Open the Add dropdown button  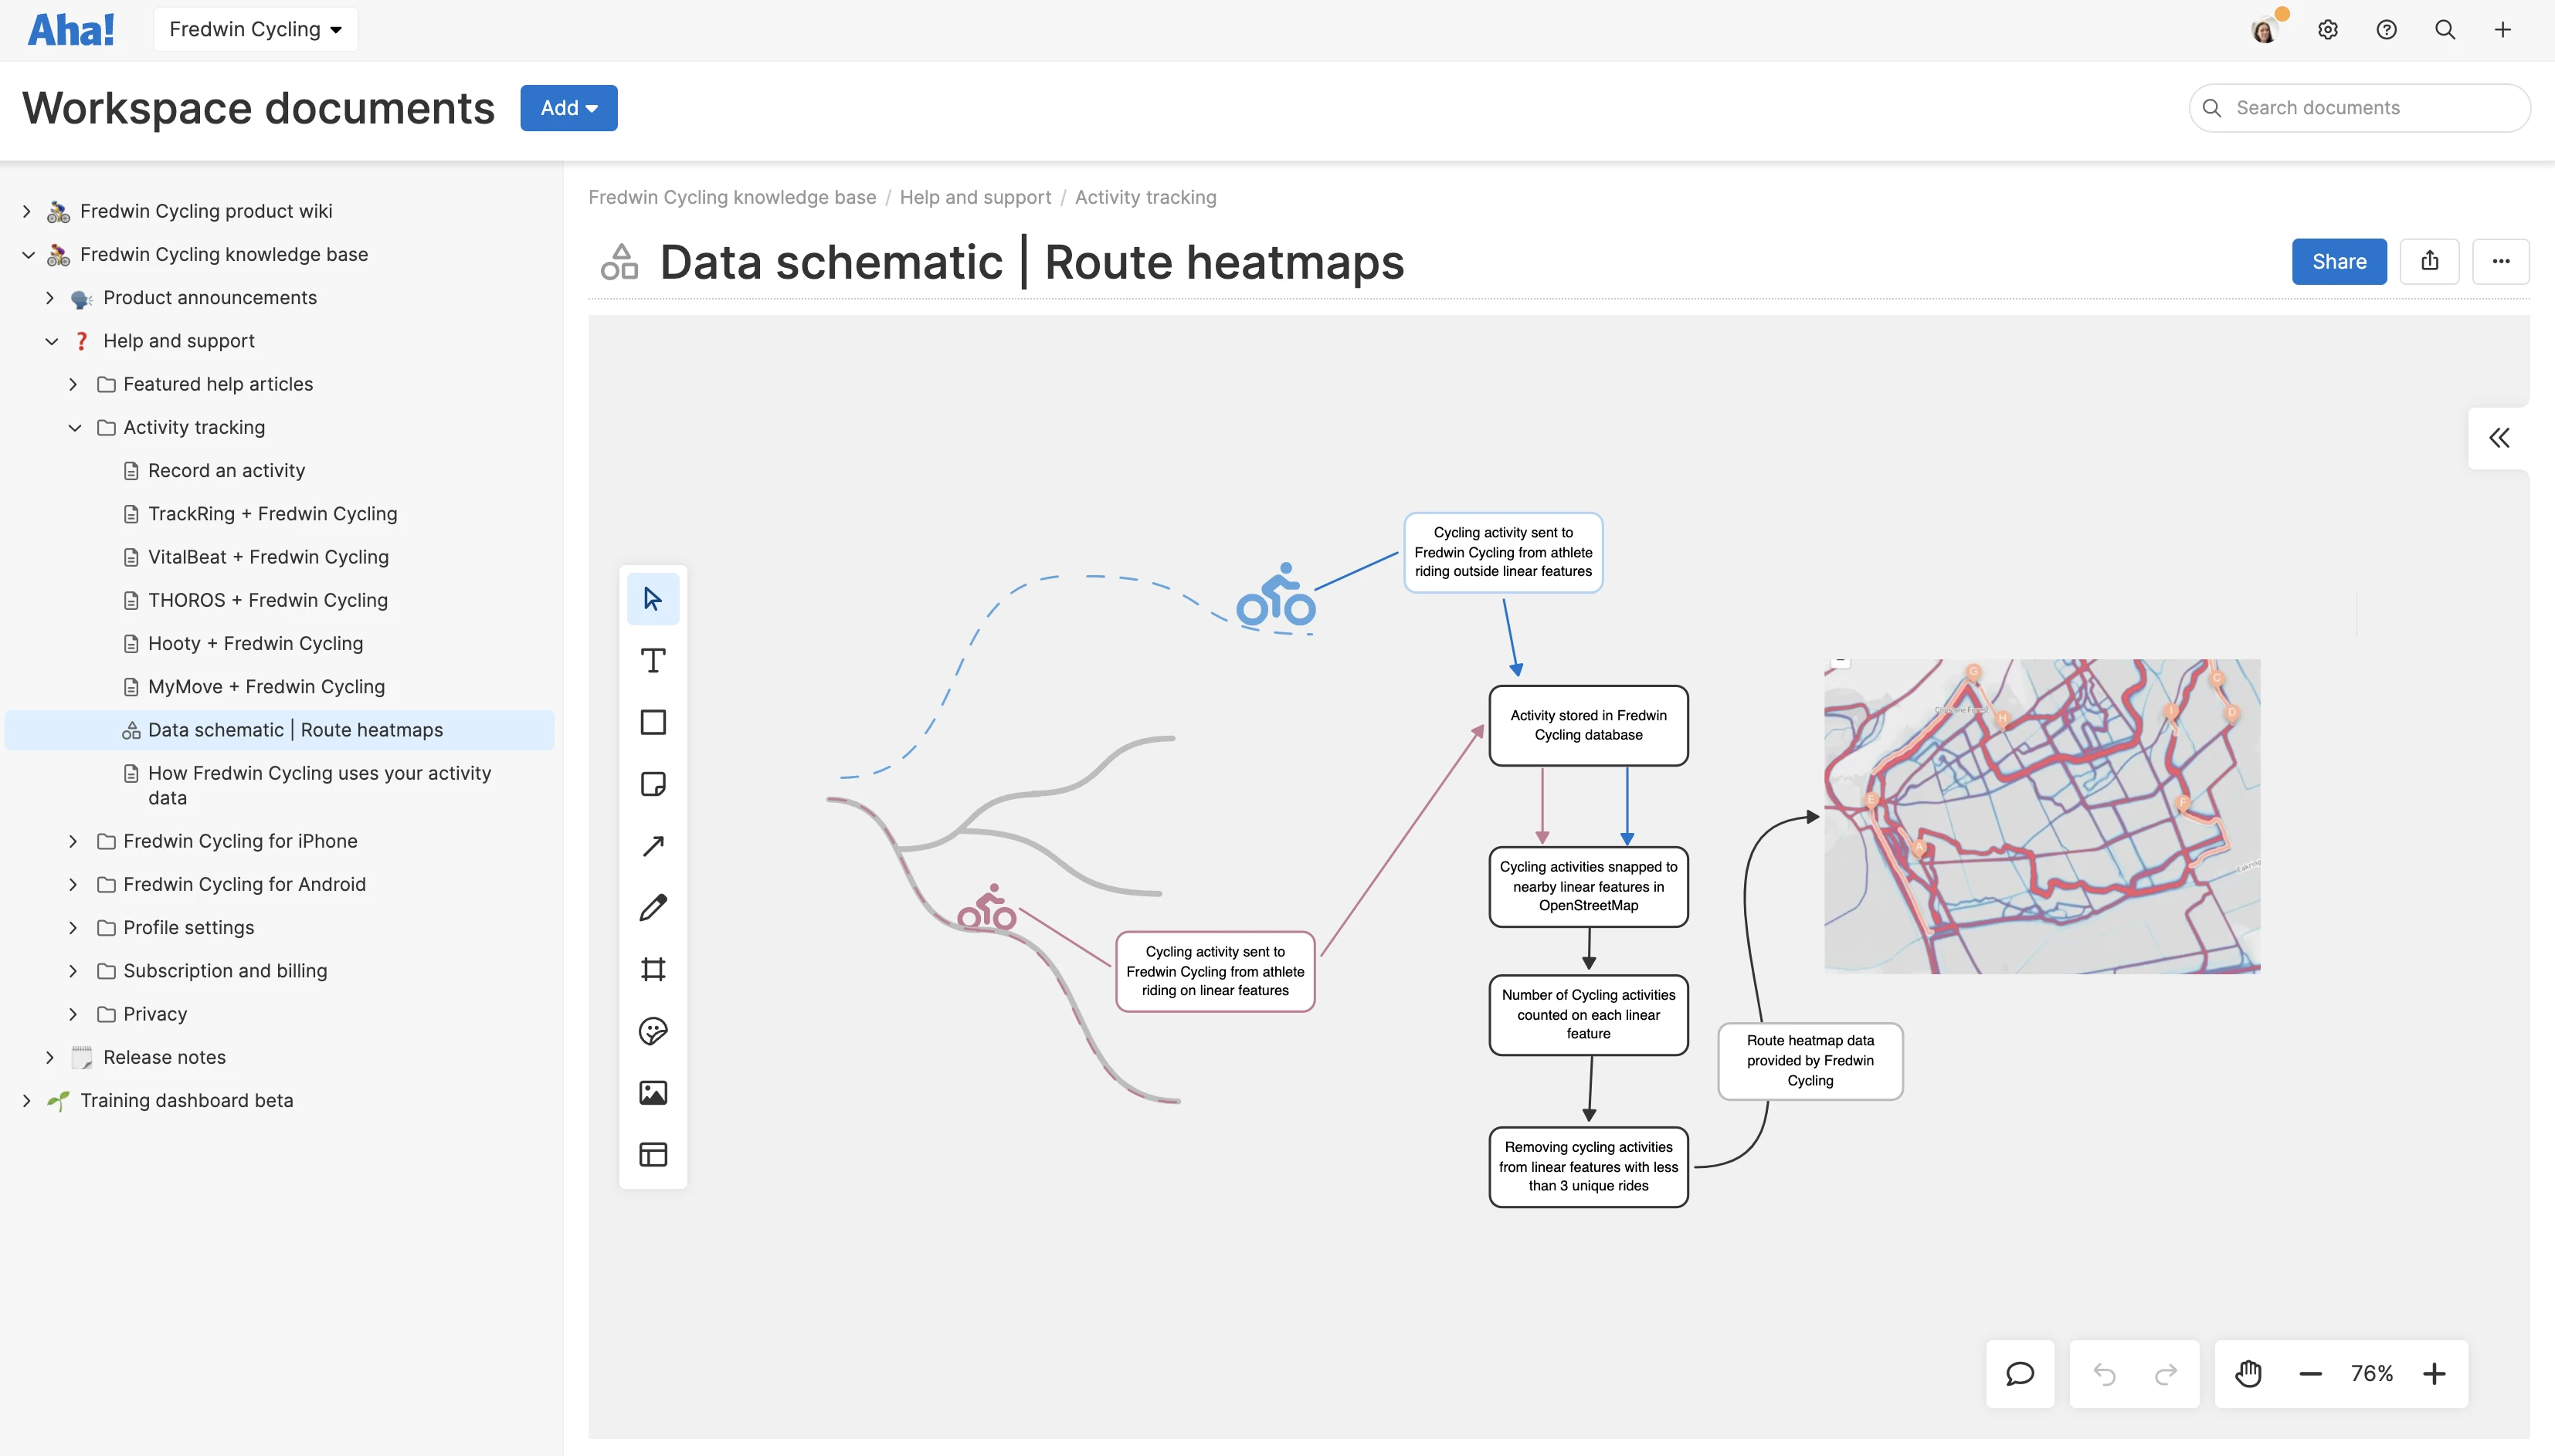coord(568,108)
